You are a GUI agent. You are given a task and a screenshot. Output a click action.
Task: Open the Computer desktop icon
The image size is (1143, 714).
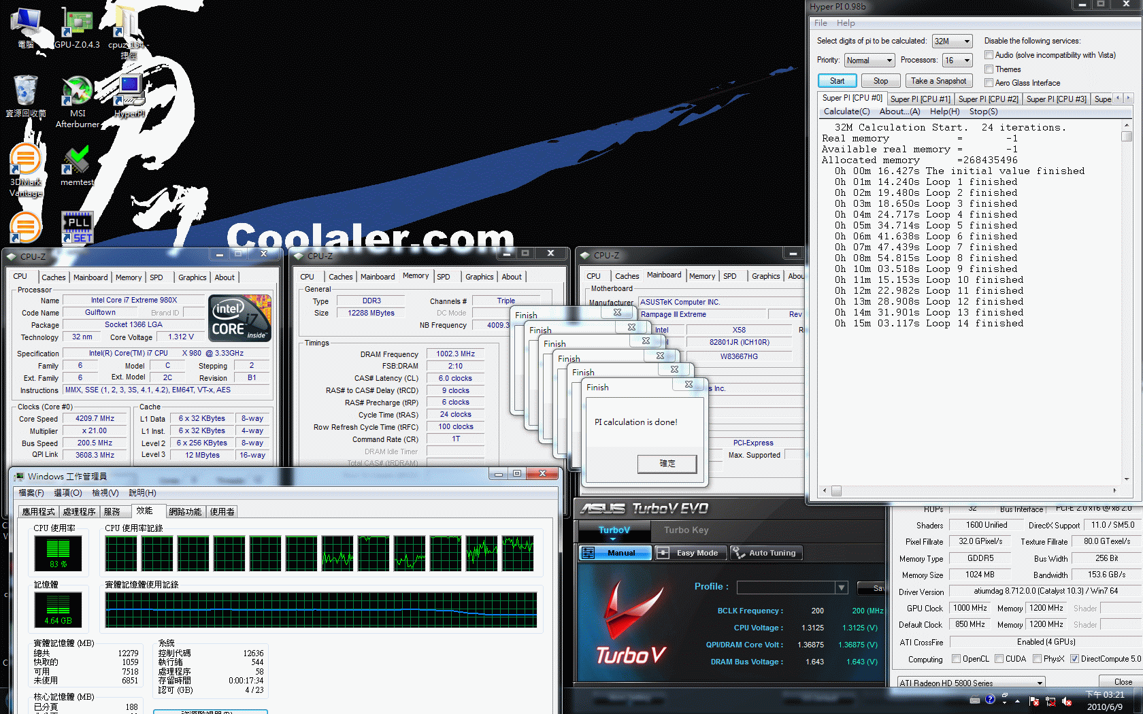(25, 27)
